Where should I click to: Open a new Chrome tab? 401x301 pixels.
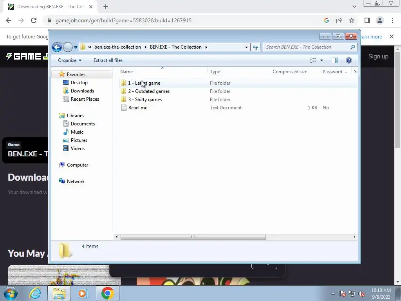coord(106,7)
